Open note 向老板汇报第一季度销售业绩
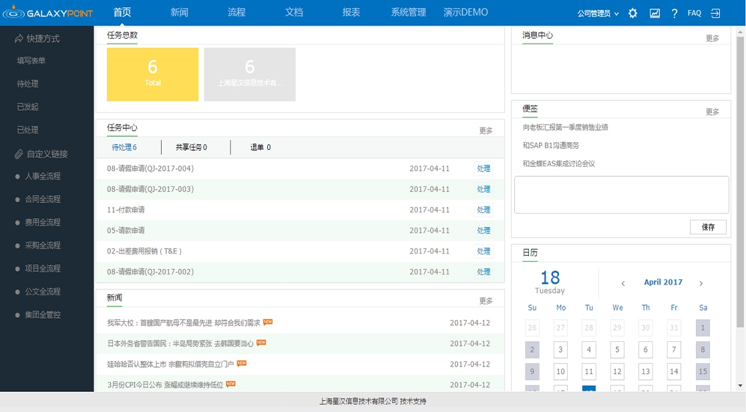This screenshot has width=746, height=412. 565,127
